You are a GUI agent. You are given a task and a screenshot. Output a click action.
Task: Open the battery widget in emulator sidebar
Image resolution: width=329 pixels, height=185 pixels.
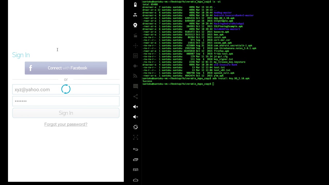click(135, 5)
